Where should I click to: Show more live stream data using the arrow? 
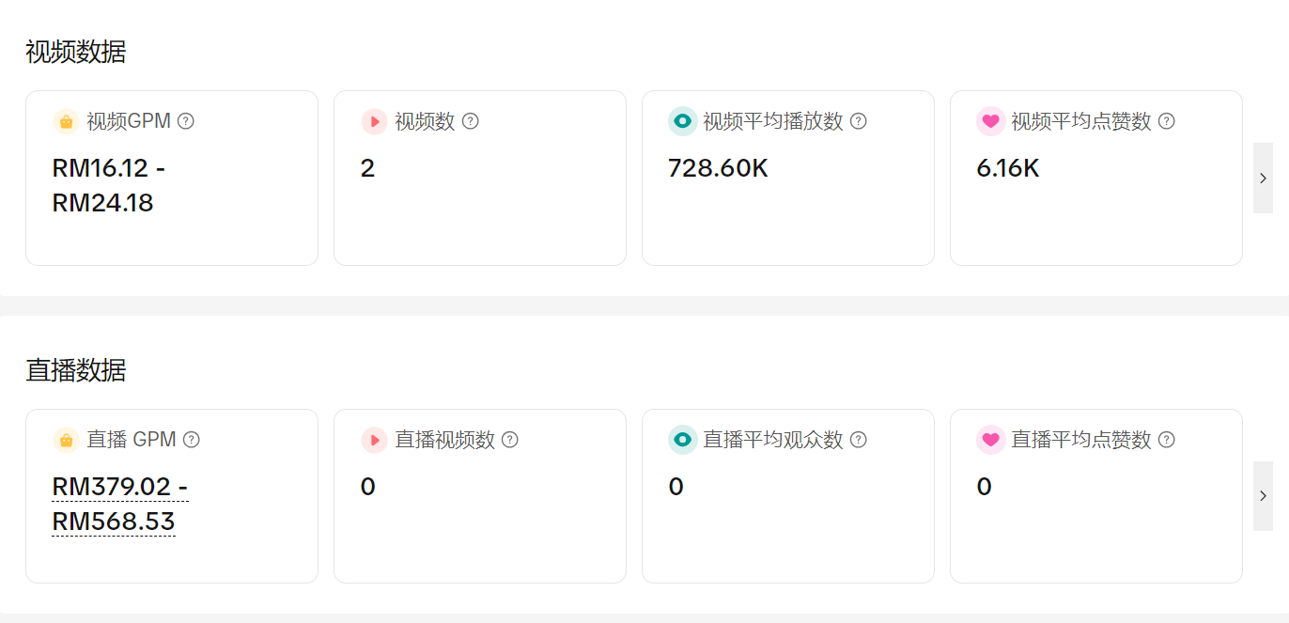pyautogui.click(x=1263, y=495)
